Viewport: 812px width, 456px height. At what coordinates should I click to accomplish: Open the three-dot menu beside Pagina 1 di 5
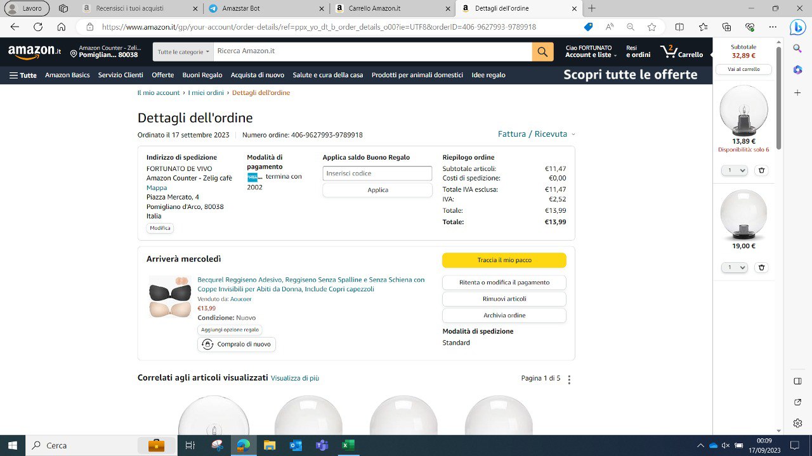(569, 379)
